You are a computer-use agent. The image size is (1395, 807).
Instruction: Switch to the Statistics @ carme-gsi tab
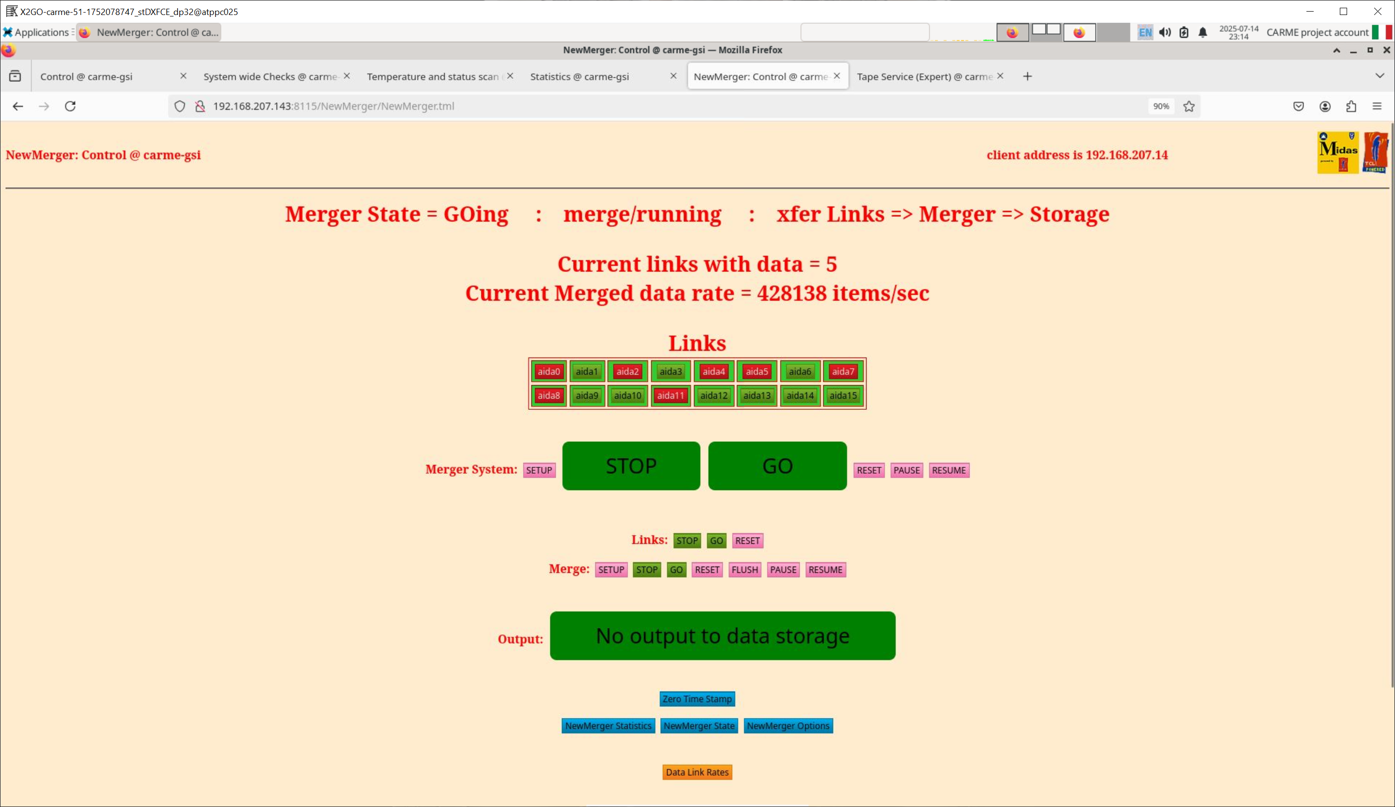[579, 76]
